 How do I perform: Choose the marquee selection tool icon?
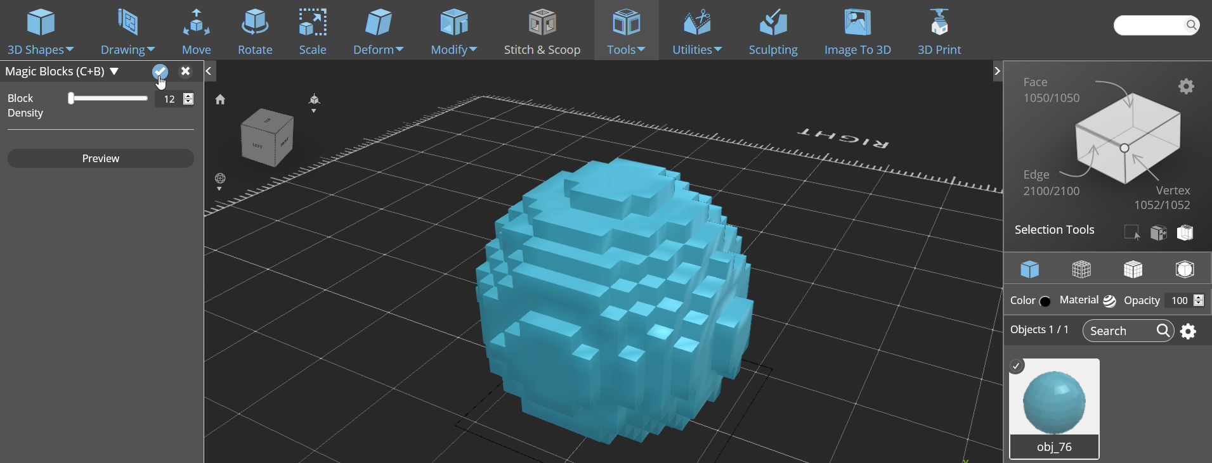pyautogui.click(x=1132, y=232)
